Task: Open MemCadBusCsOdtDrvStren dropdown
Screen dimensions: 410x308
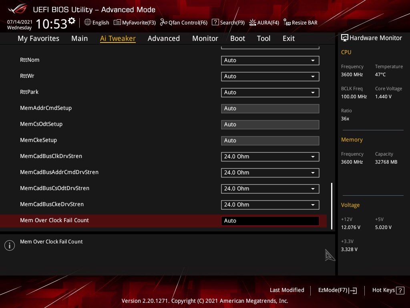Action: 270,188
